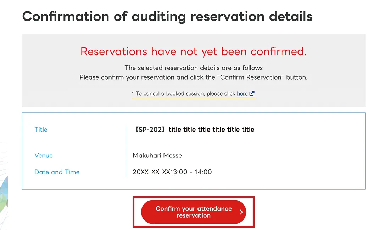
Task: Click "The selected reservation details are as follows" line
Action: tap(194, 68)
